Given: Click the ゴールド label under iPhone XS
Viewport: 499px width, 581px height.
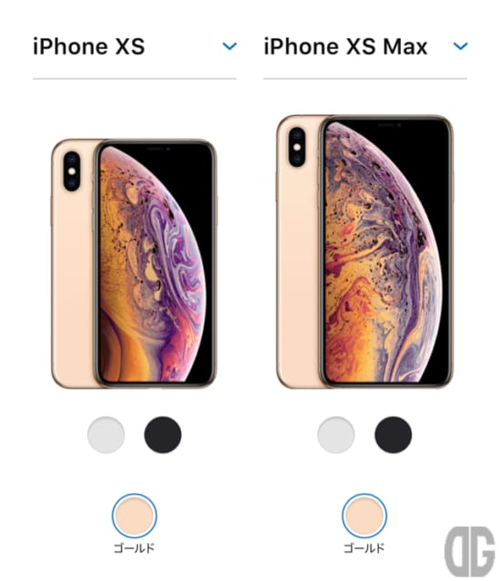Looking at the screenshot, I should click(x=134, y=547).
